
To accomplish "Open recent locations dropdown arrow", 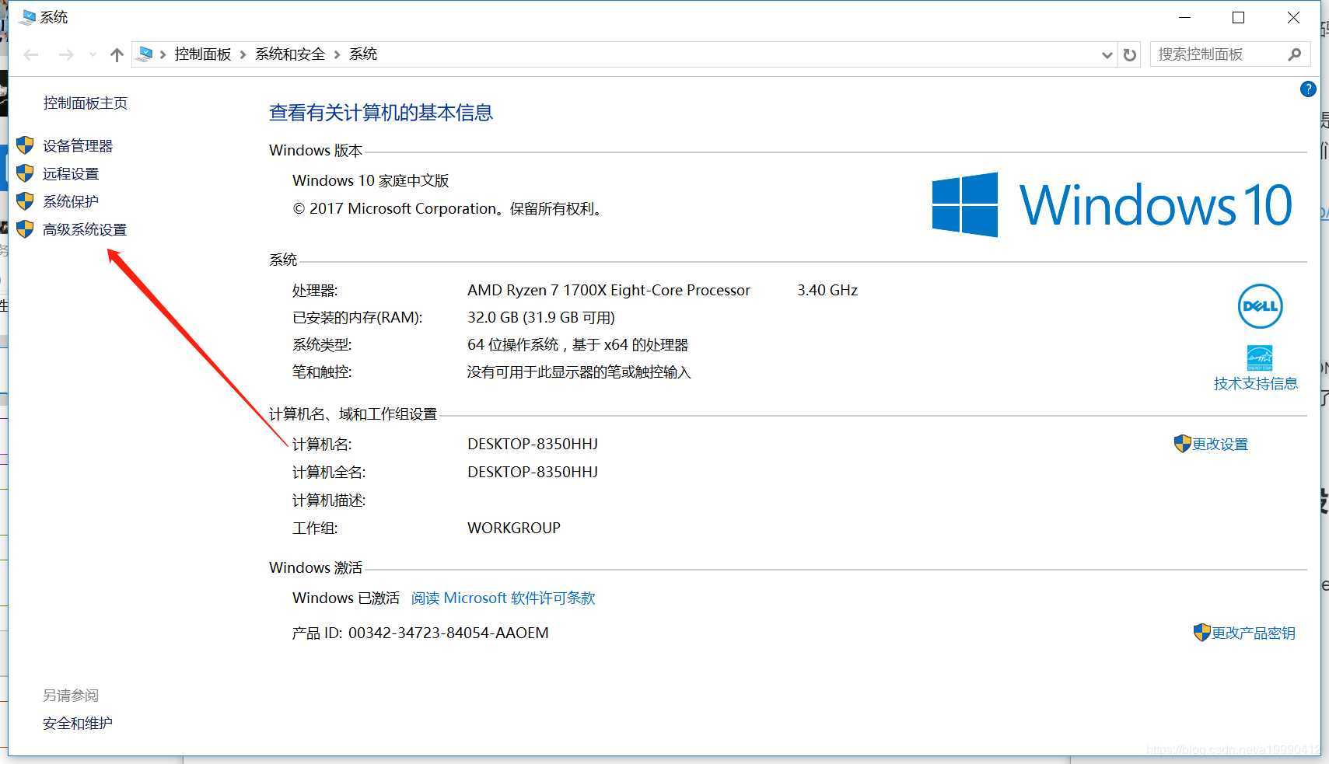I will tap(93, 54).
